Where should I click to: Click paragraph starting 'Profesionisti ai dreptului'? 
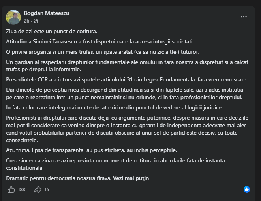(127, 129)
